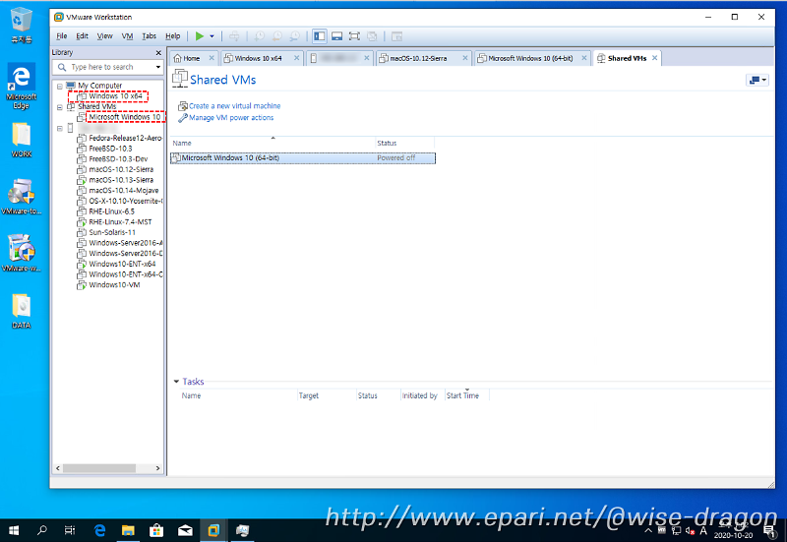
Task: Collapse the My Computer tree node
Action: point(60,87)
